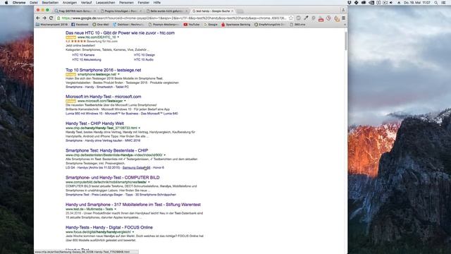Open the Anzeigen menu

coord(70,3)
